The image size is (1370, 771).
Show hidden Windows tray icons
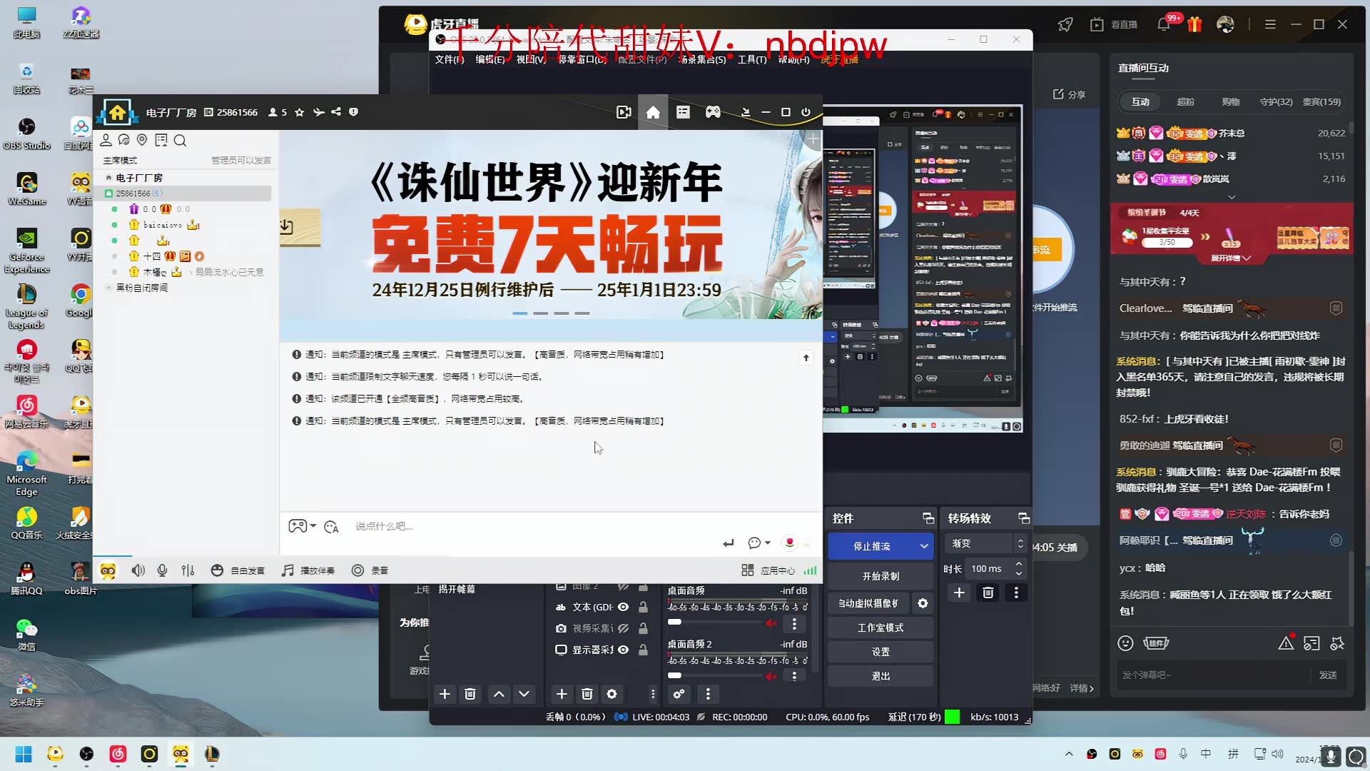tap(1069, 754)
